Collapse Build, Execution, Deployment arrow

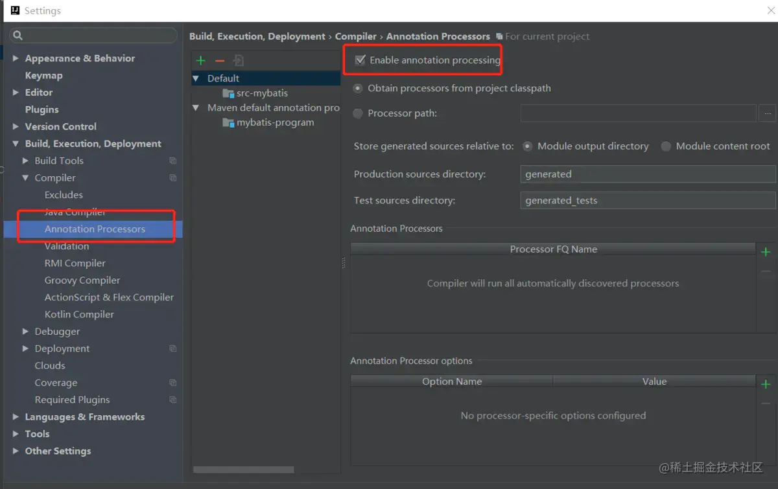[x=16, y=144]
